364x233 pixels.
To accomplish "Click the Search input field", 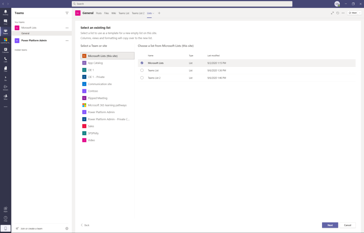I will pos(182,4).
